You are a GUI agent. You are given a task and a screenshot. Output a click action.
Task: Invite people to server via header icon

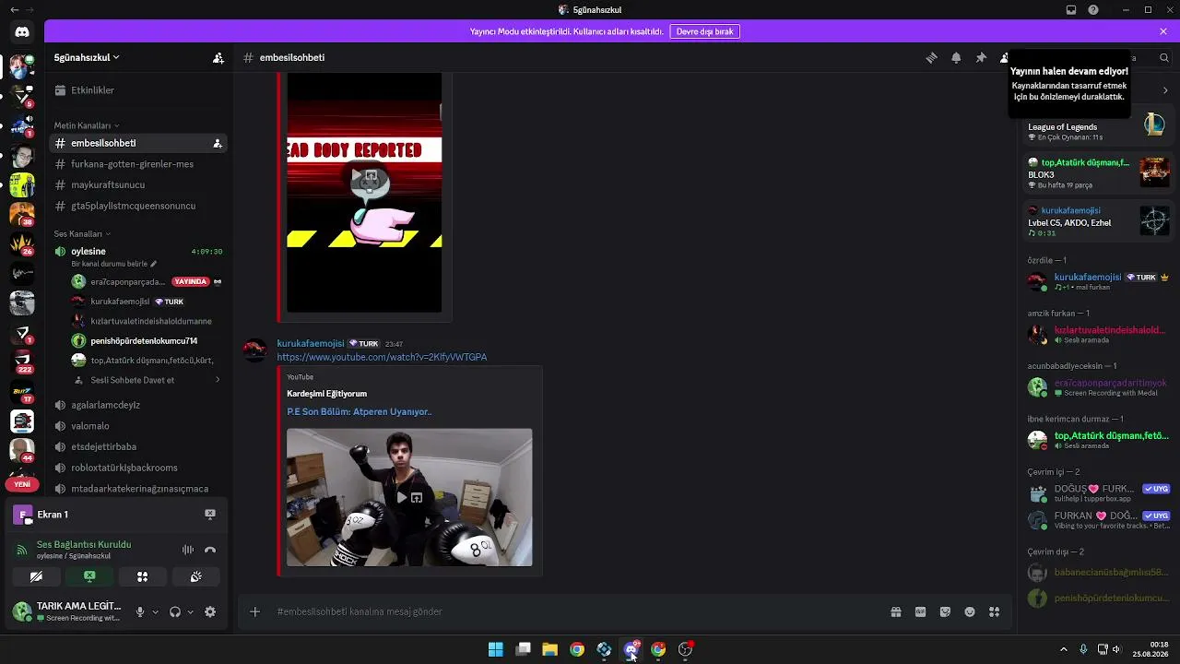[x=218, y=57]
